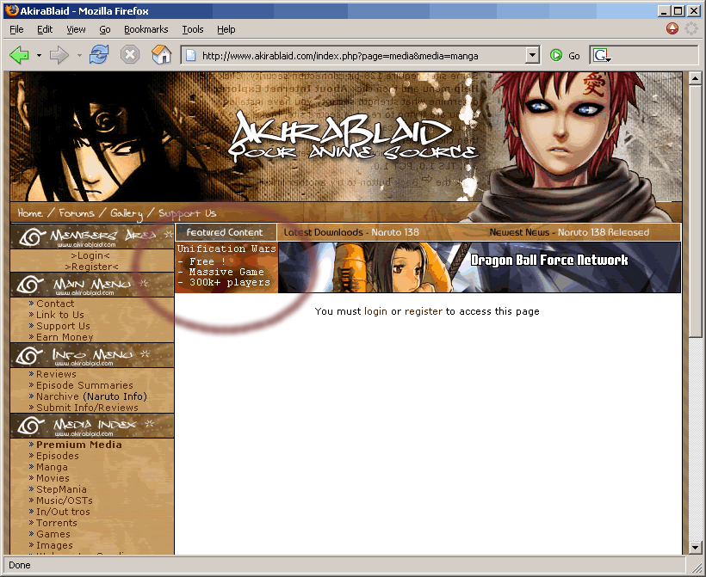
Task: Click the Forward navigation arrow
Action: pyautogui.click(x=59, y=55)
